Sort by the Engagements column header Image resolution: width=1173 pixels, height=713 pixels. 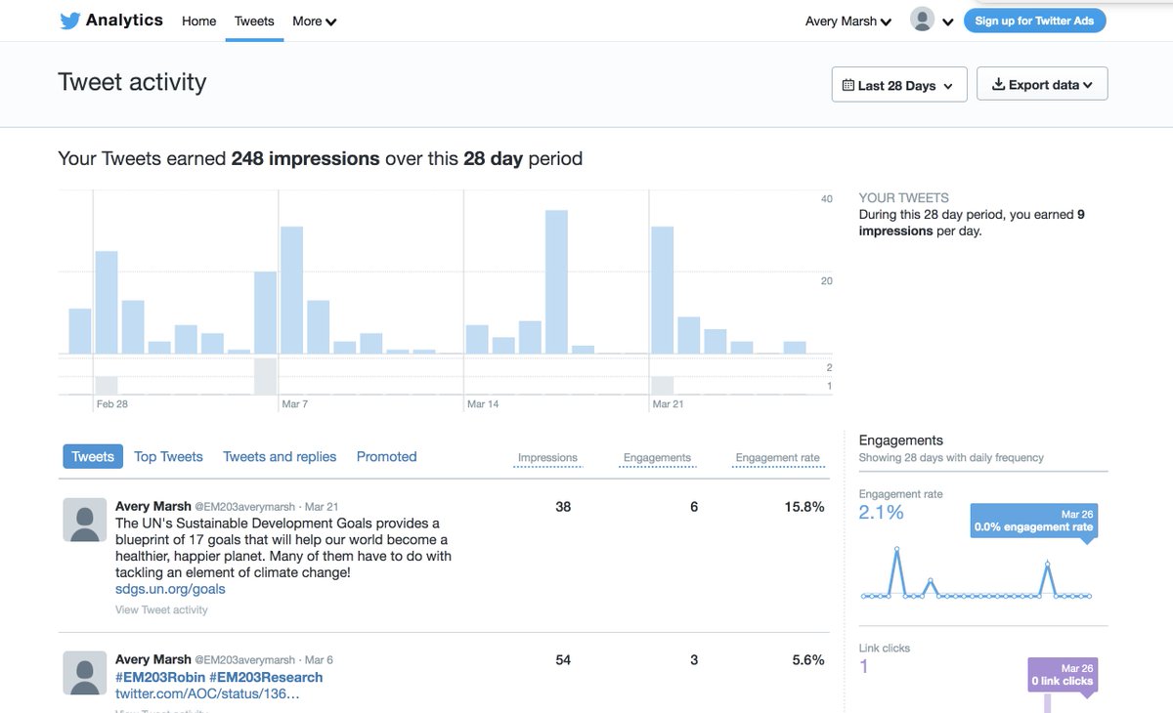pyautogui.click(x=657, y=457)
